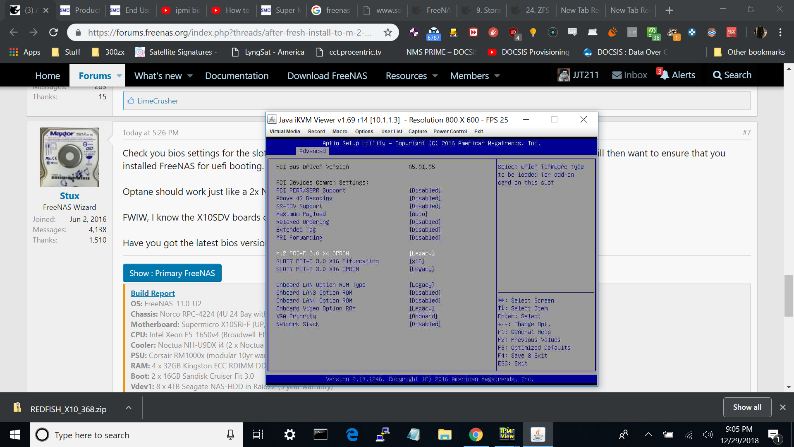Open the post #7 permalink
The width and height of the screenshot is (794, 447).
(x=746, y=133)
